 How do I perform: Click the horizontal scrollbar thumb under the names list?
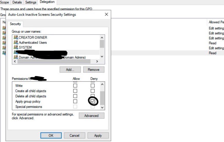(54, 62)
